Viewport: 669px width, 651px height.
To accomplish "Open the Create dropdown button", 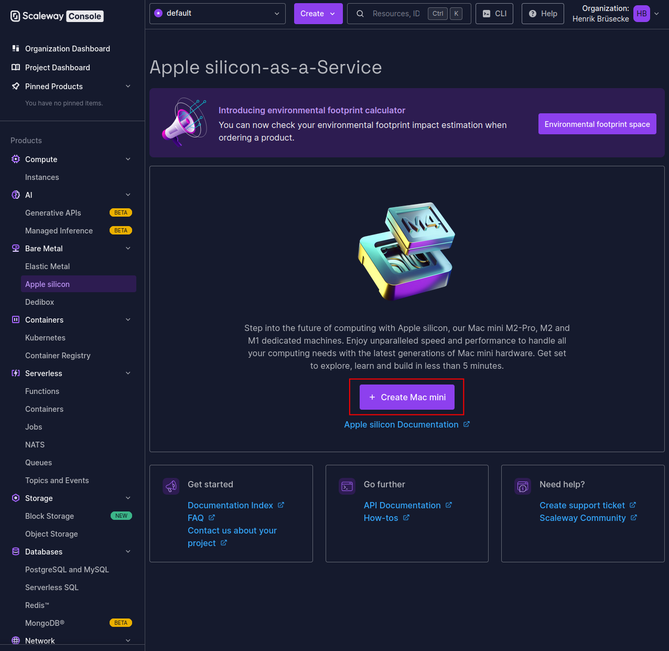I will (318, 14).
